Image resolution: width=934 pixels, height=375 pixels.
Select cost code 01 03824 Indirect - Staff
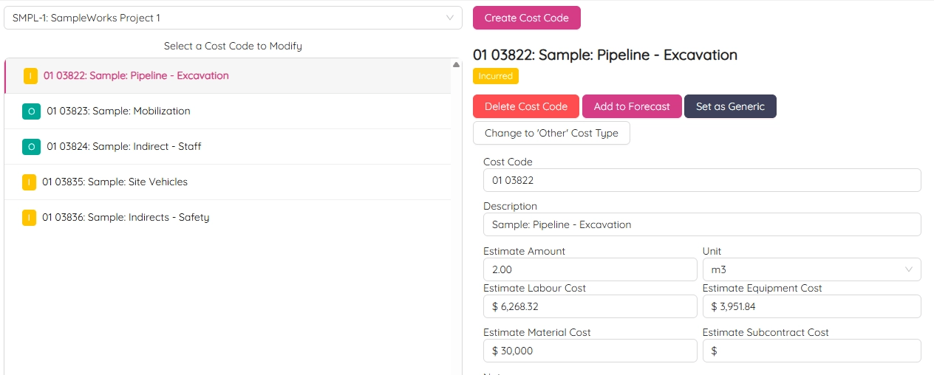tap(228, 147)
